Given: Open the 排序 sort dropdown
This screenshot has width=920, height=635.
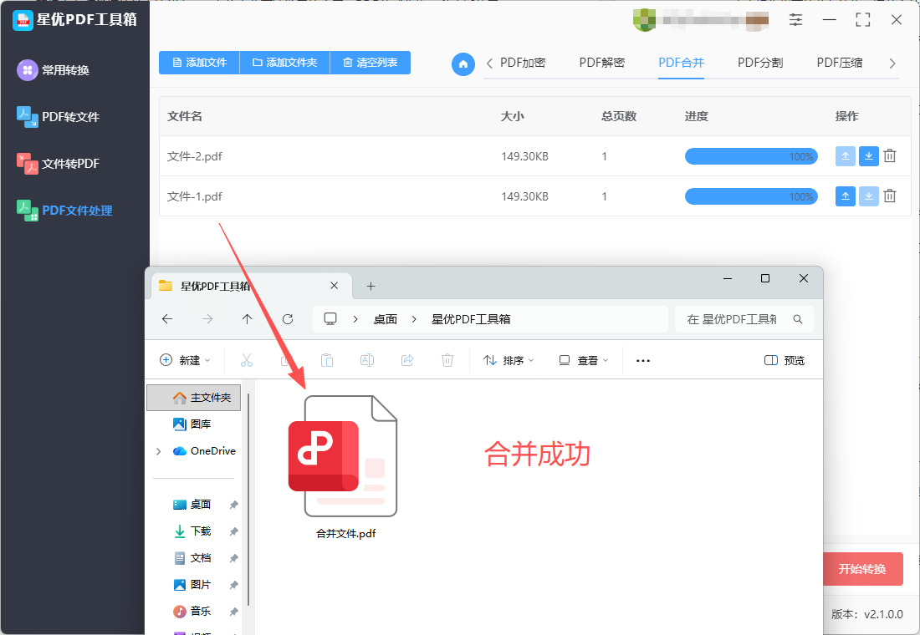Looking at the screenshot, I should tap(509, 360).
